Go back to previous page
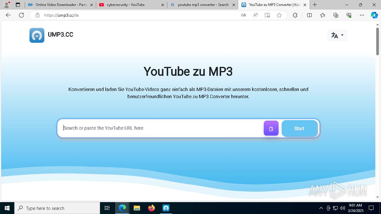381x214 pixels. (8, 15)
